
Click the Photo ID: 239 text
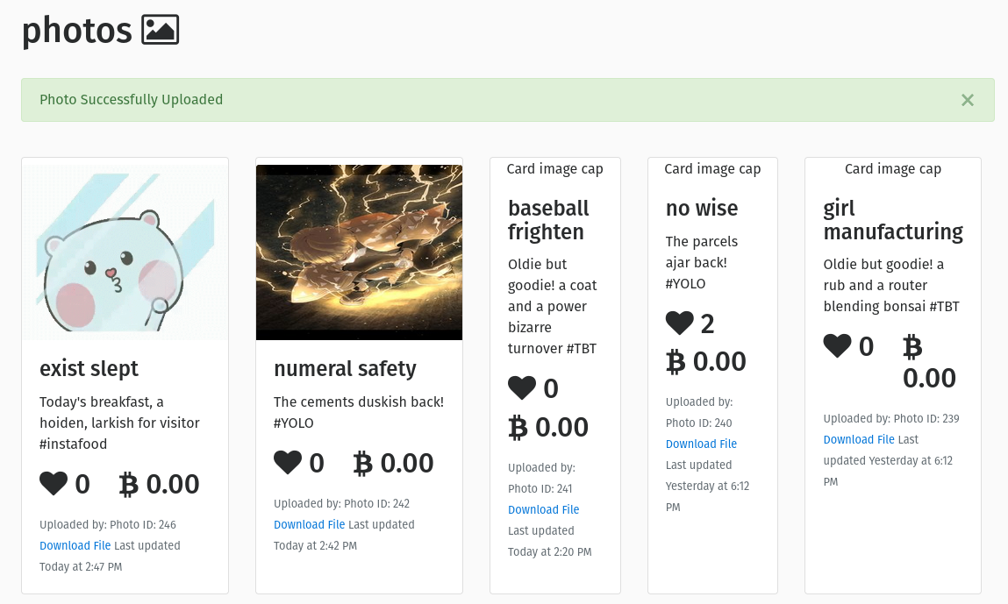coord(926,418)
